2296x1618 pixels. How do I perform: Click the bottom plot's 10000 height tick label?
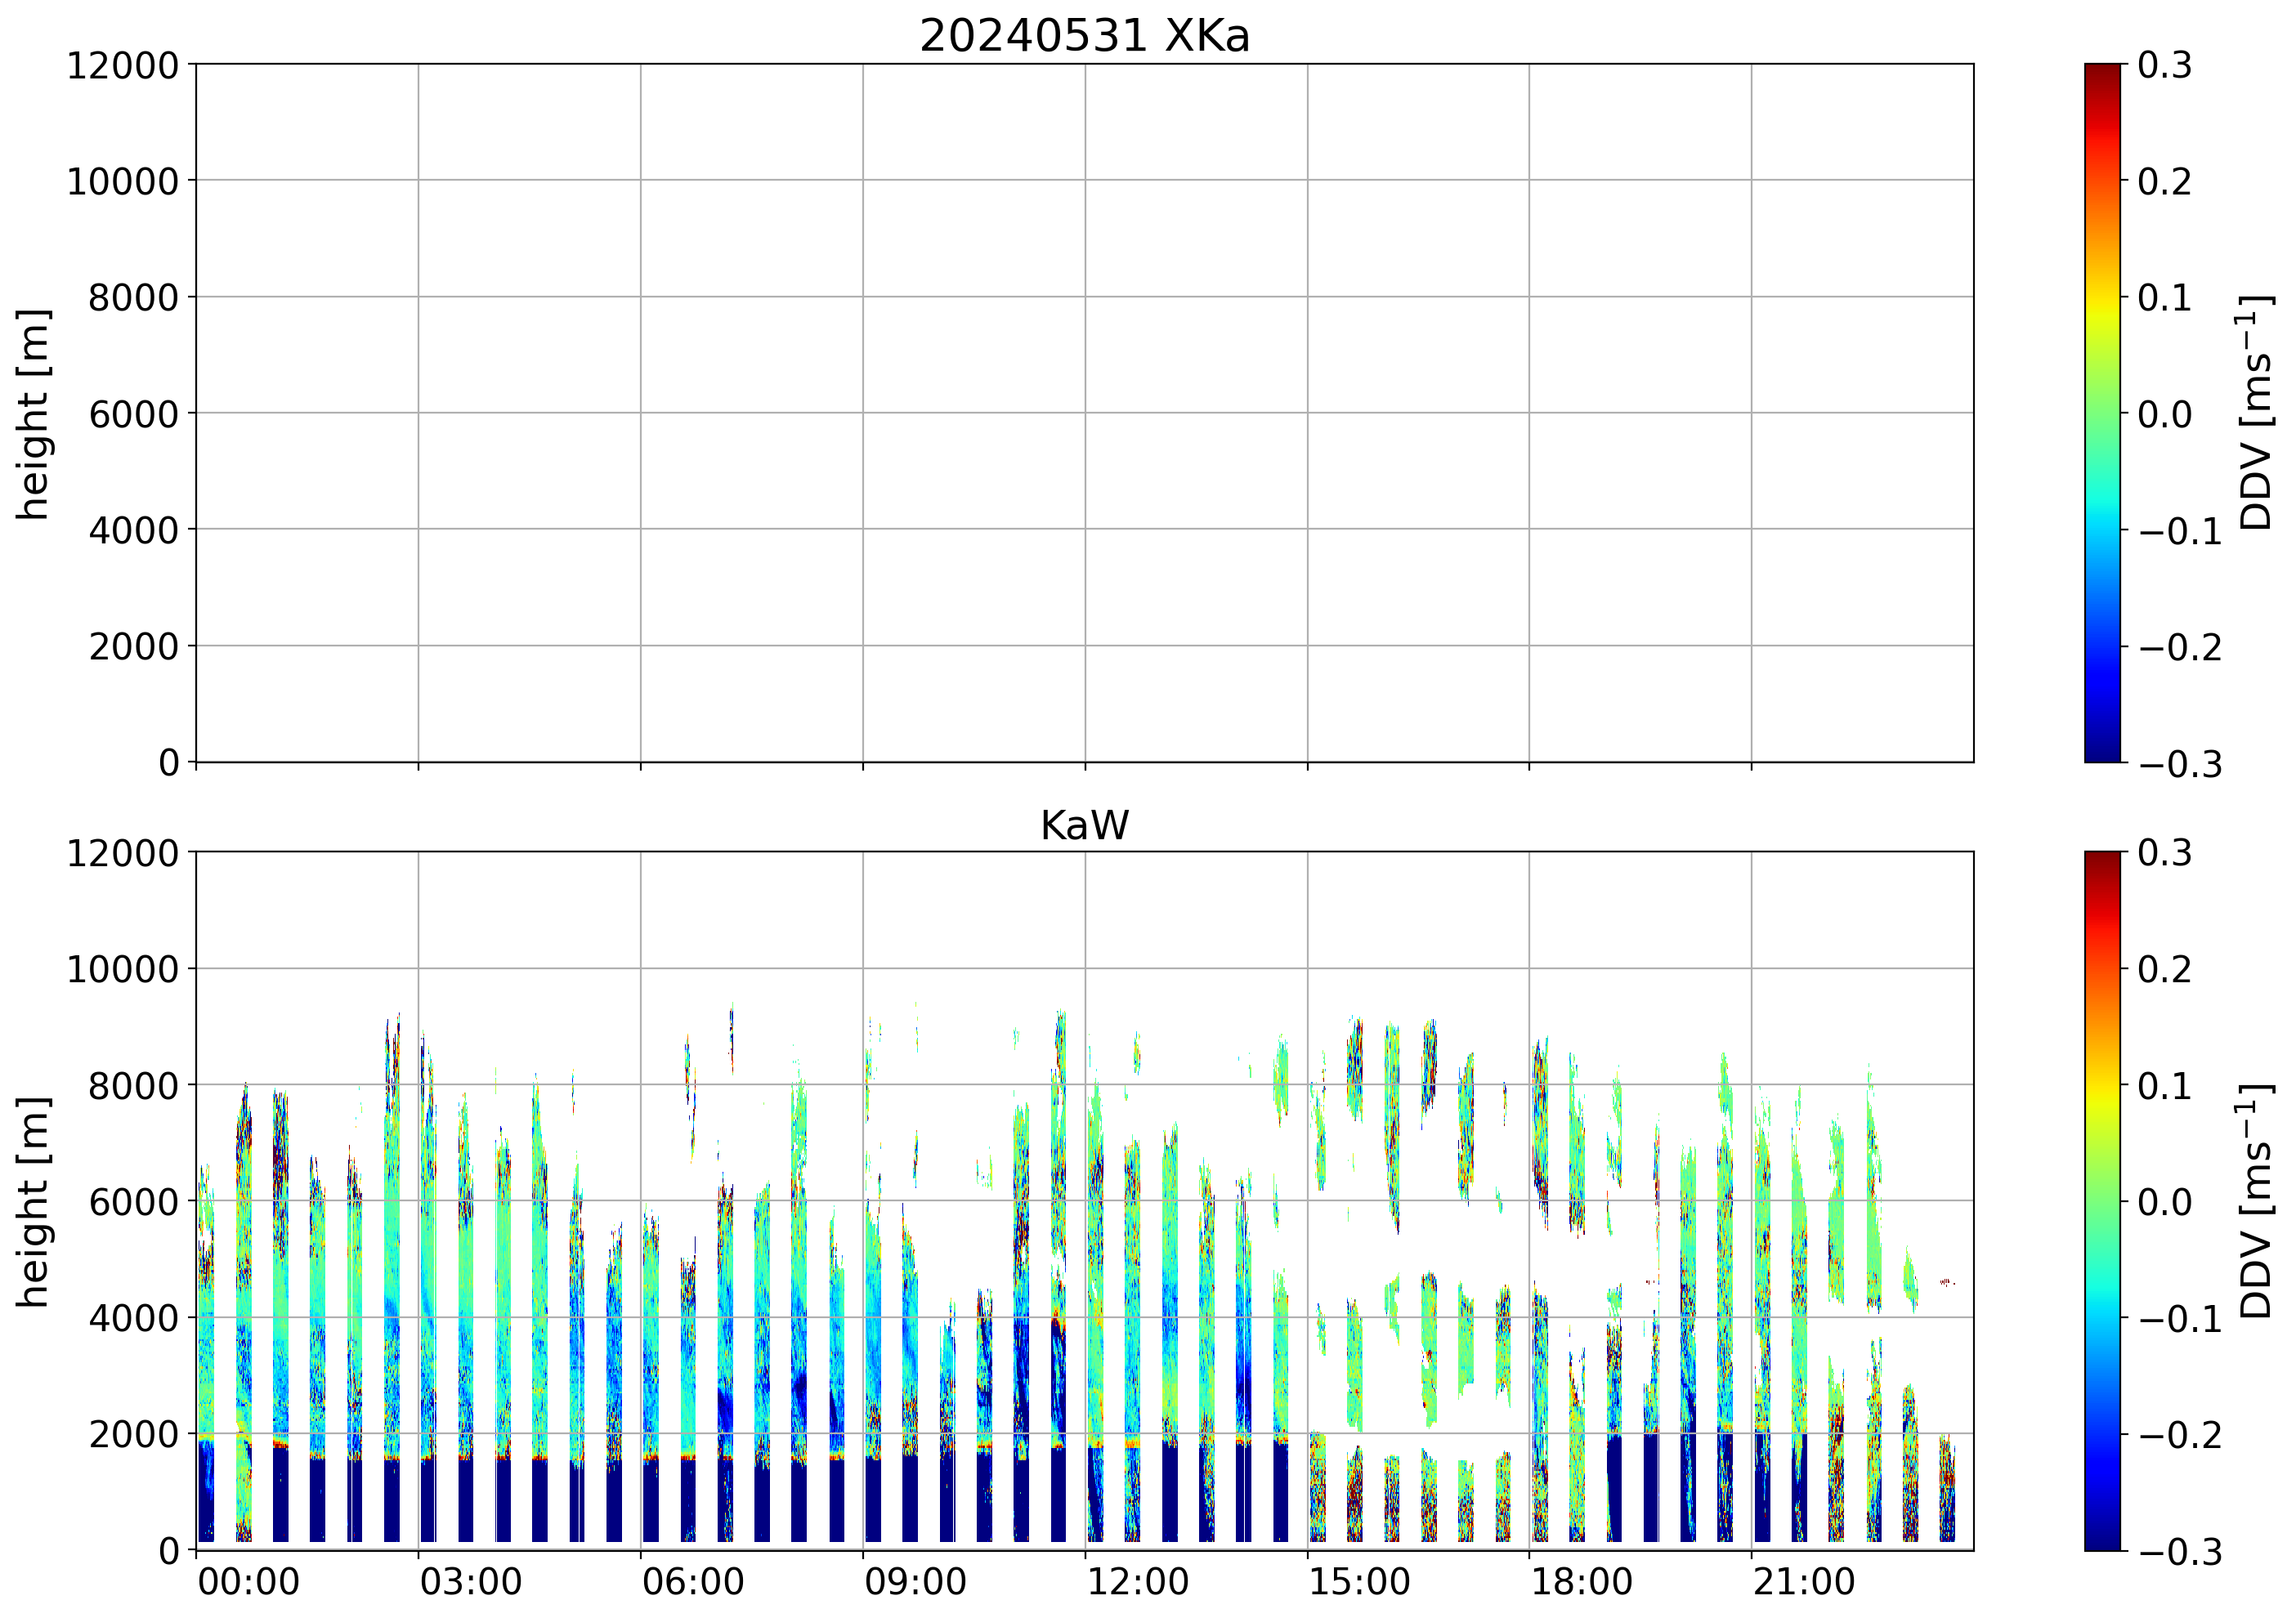click(122, 970)
